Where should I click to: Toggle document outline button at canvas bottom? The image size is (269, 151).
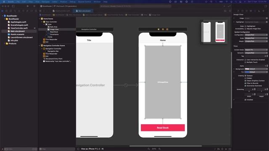point(78,149)
